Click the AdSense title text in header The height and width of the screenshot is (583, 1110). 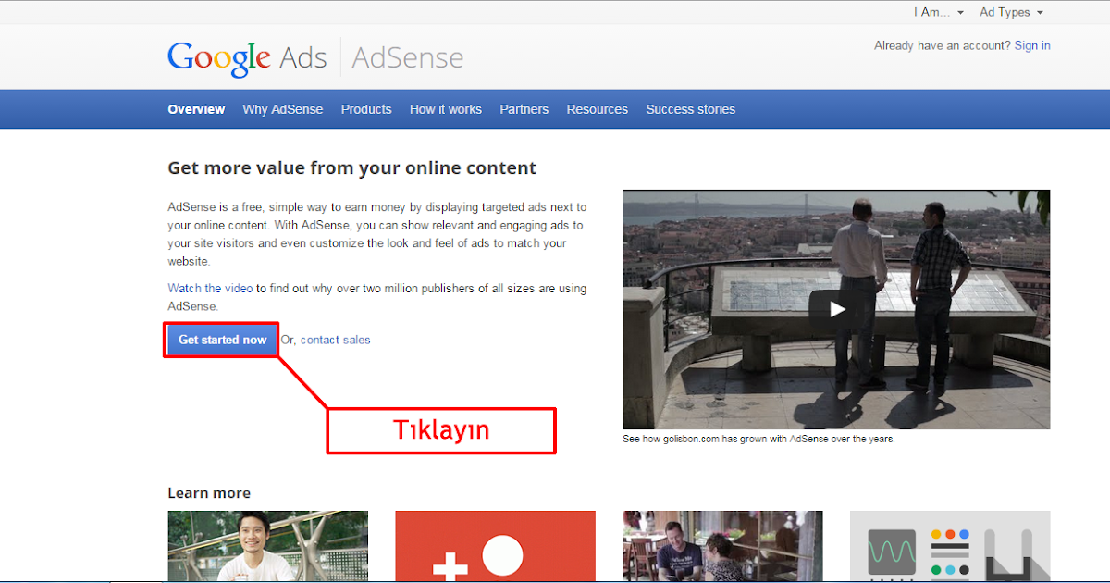click(x=408, y=58)
